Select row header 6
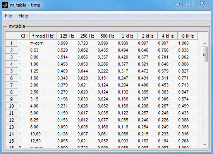The width and height of the screenshot is (213, 154). pyautogui.click(x=12, y=78)
